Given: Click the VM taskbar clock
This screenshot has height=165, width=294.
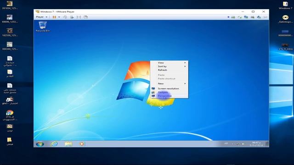Looking at the screenshot, I should [x=256, y=144].
